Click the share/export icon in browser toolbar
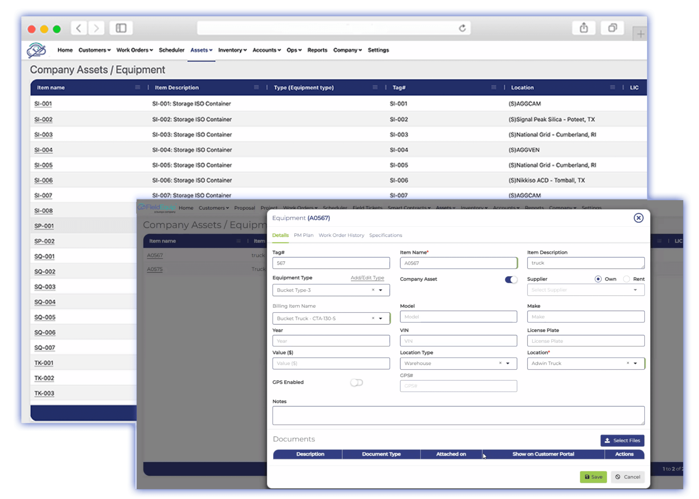This screenshot has width=699, height=499. click(583, 28)
